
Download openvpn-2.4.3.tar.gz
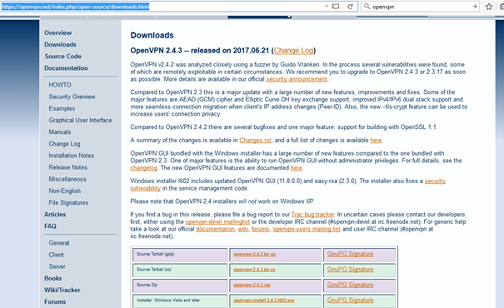(255, 254)
